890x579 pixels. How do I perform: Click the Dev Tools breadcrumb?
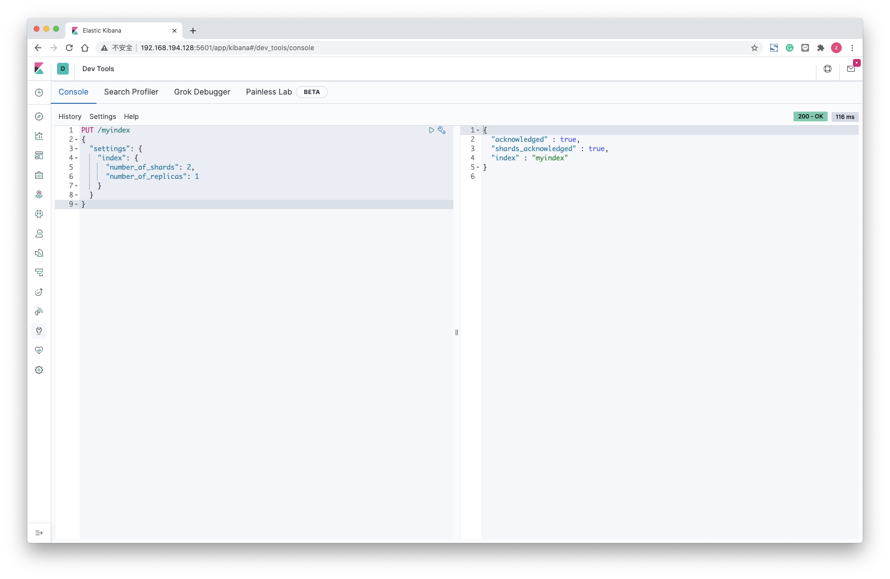[98, 69]
